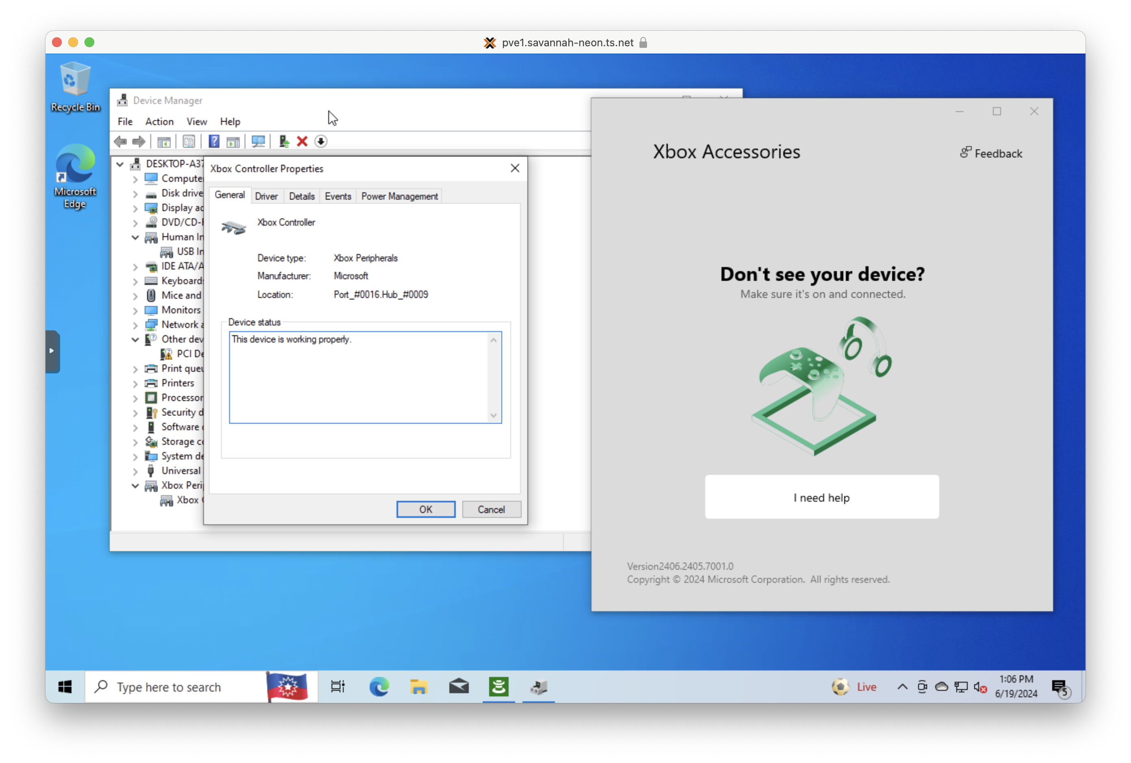Open File Explorer from the taskbar
This screenshot has height=763, width=1131.
click(418, 687)
